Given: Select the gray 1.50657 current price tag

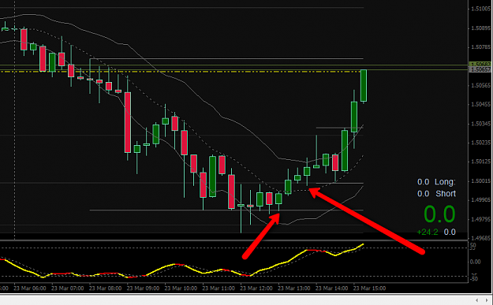Looking at the screenshot, I should click(480, 69).
